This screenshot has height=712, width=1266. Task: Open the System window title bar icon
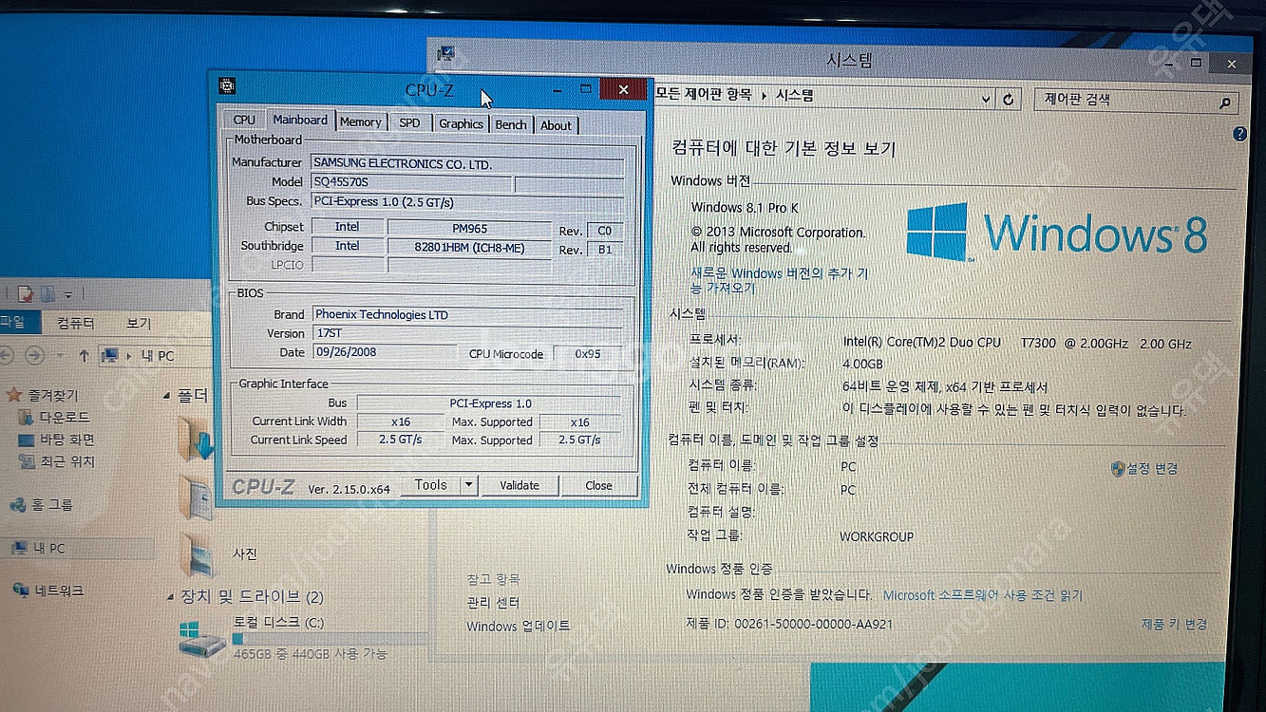[446, 54]
